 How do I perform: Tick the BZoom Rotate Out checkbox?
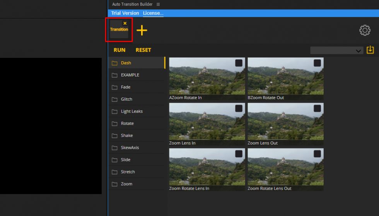point(317,63)
